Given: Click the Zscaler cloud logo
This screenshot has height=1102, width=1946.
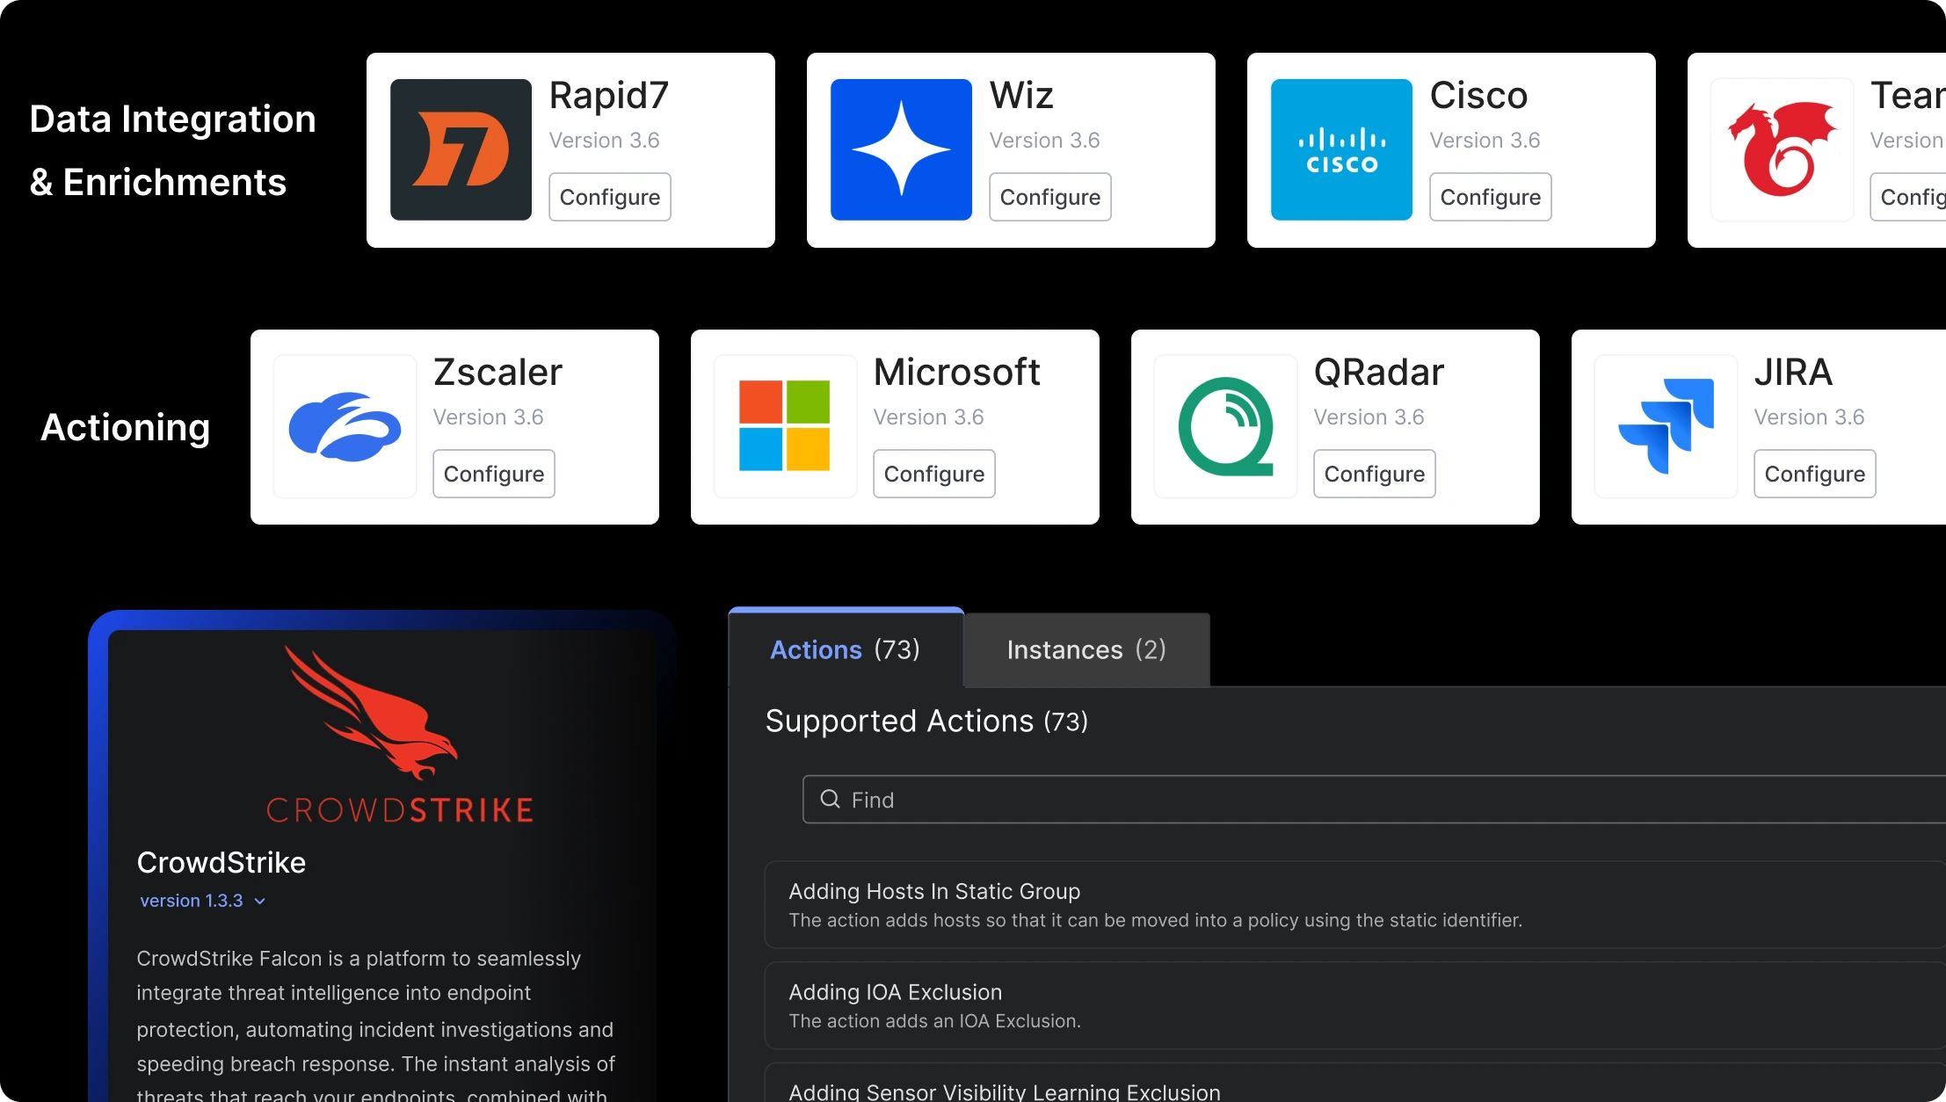Looking at the screenshot, I should 345,426.
